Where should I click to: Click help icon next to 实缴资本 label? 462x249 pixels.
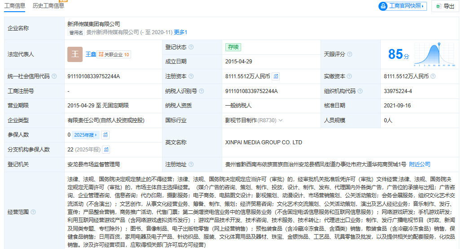click(x=349, y=76)
